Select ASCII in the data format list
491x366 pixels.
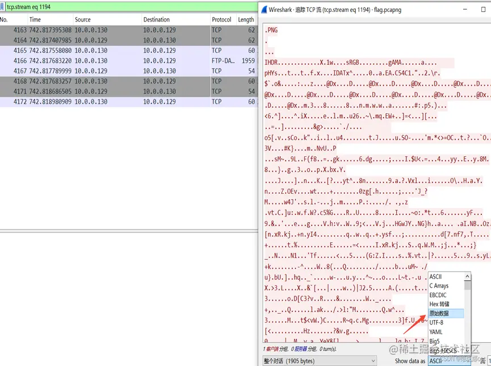446,277
